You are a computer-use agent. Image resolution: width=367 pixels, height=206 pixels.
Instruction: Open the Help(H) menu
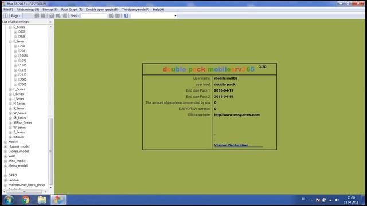pyautogui.click(x=158, y=10)
